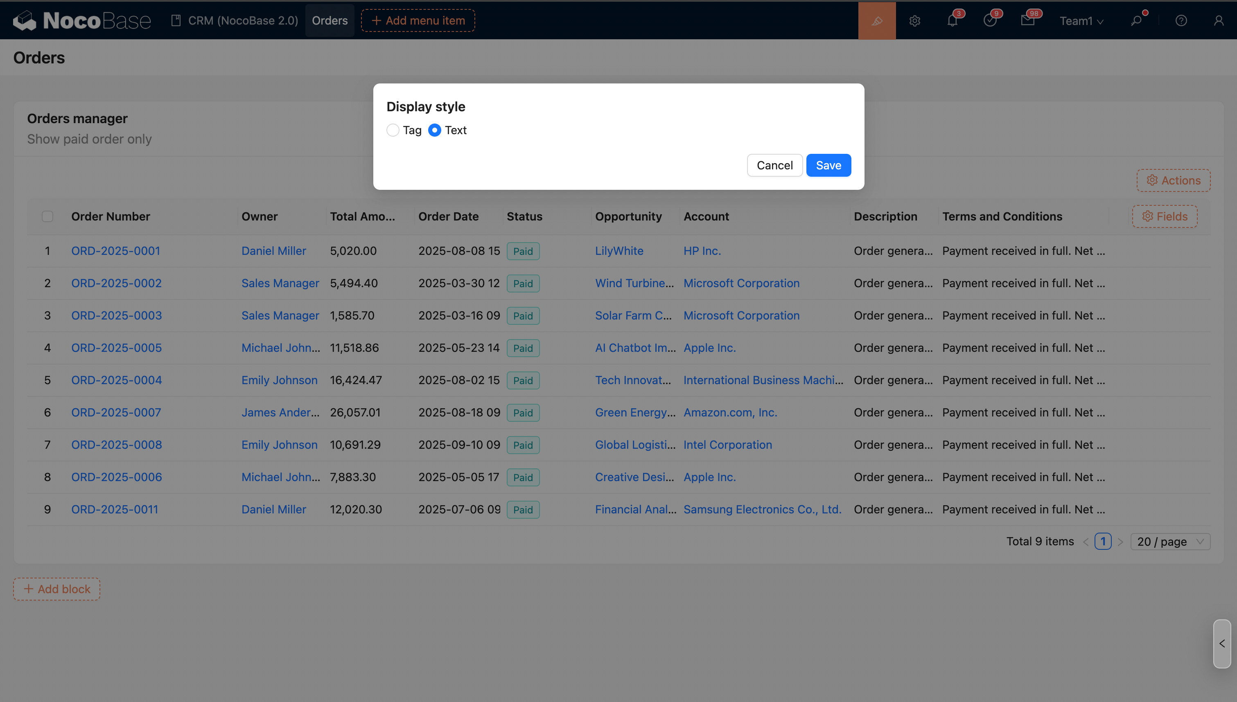Screen dimensions: 1237x702
Task: Expand the collapsed side panel arrow
Action: (x=1222, y=643)
